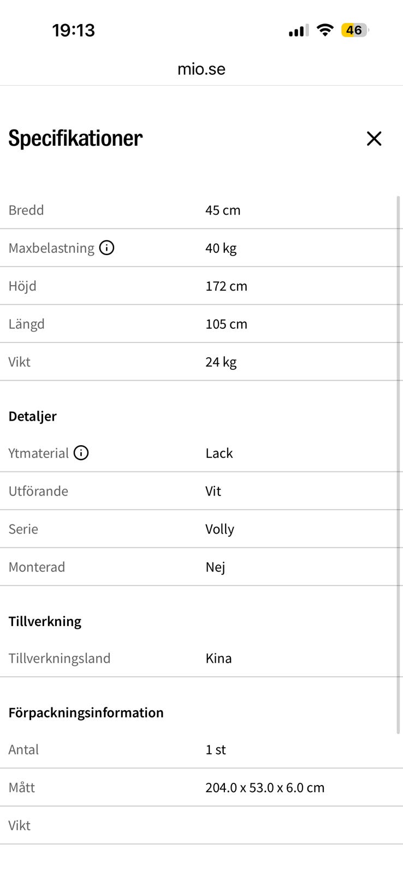Tap the cellular signal bars icon
403x874 pixels.
(x=298, y=31)
